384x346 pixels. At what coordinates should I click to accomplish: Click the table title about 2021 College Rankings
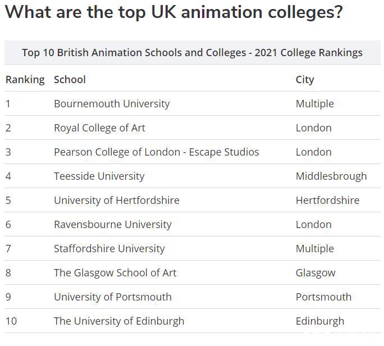(x=192, y=53)
